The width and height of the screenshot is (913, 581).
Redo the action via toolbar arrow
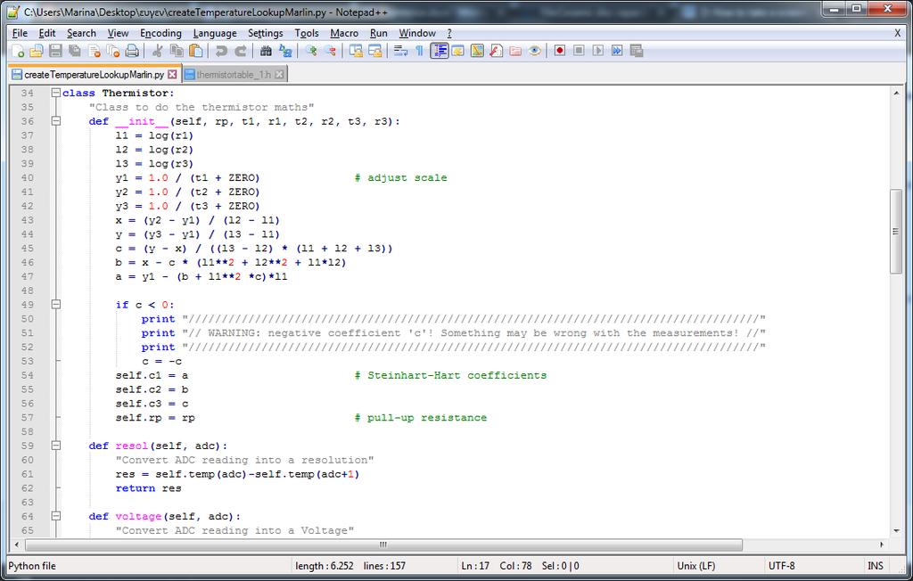[x=240, y=51]
